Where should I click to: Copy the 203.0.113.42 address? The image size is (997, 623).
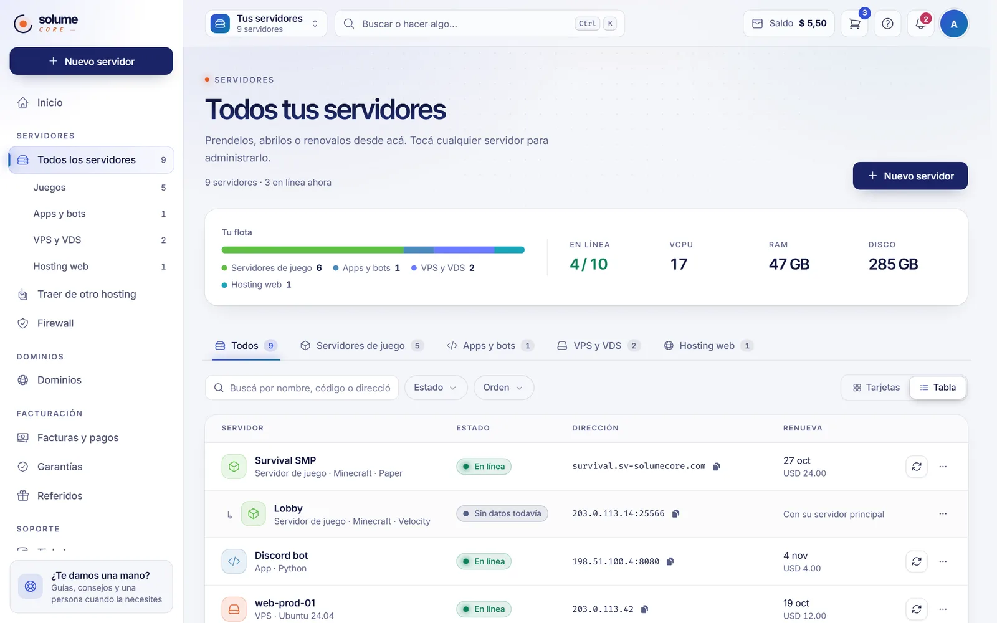644,609
